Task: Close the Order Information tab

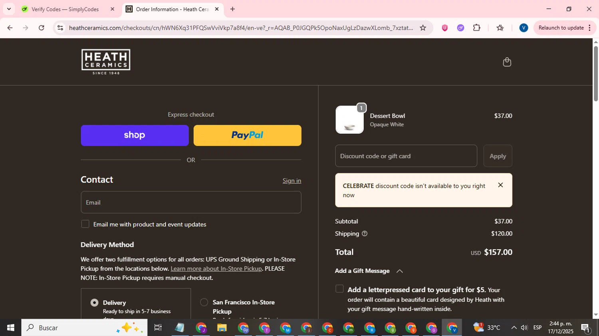Action: point(217,9)
